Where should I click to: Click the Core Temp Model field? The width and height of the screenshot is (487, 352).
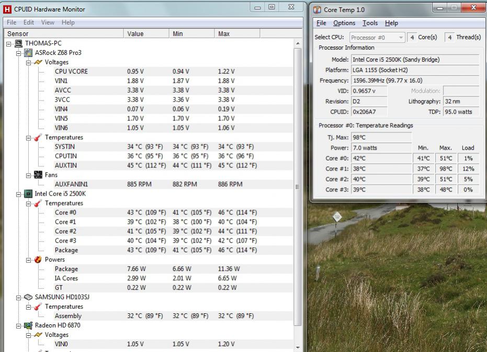(x=415, y=60)
